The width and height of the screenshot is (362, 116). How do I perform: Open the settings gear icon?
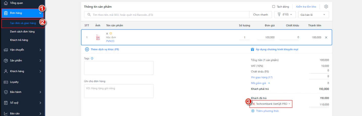[326, 7]
